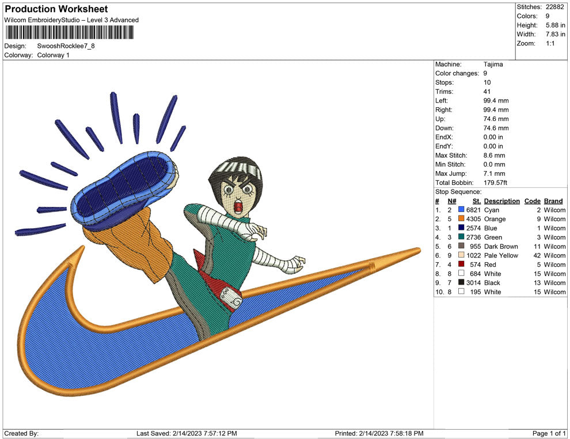This screenshot has height=439, width=570.
Task: Click the Height value '5.88 in'
Action: pyautogui.click(x=555, y=25)
